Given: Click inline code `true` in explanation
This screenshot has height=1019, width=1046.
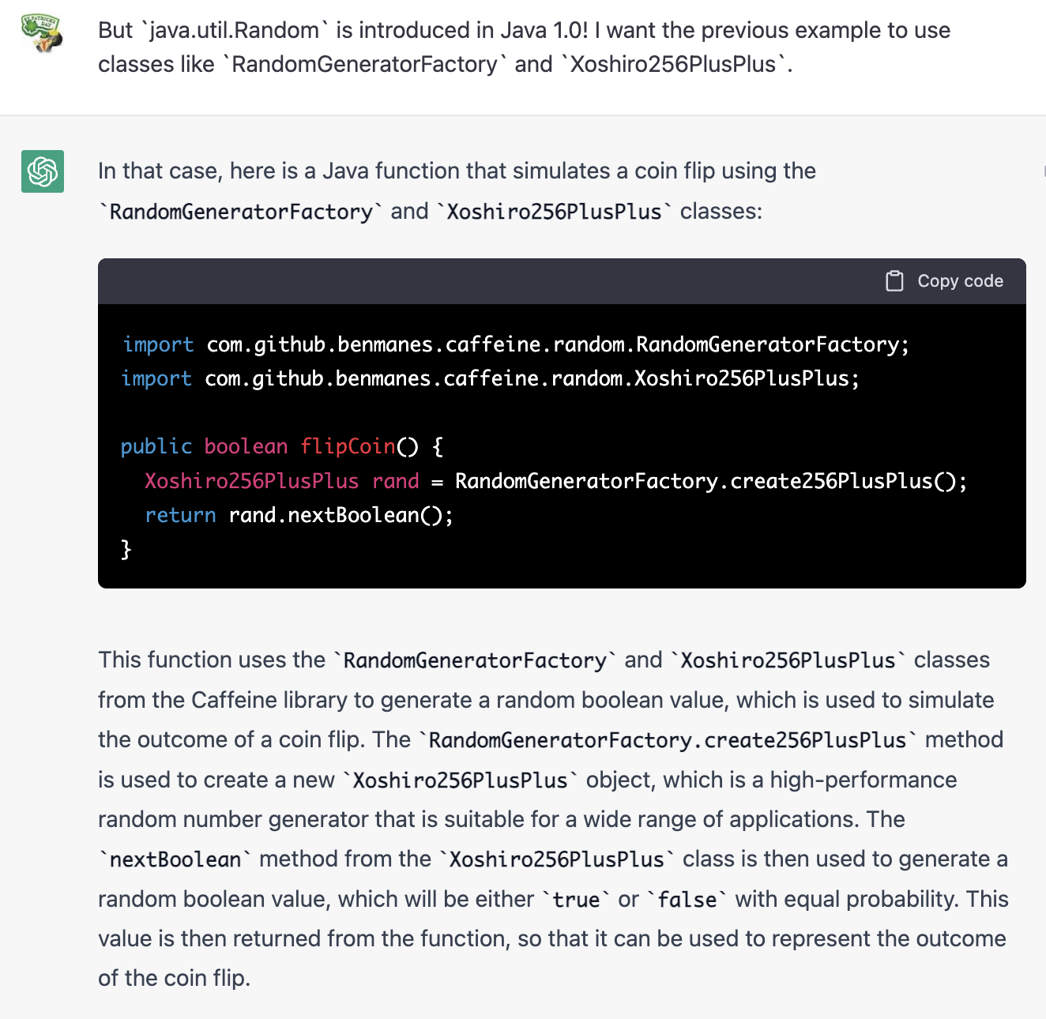Looking at the screenshot, I should click(x=576, y=900).
